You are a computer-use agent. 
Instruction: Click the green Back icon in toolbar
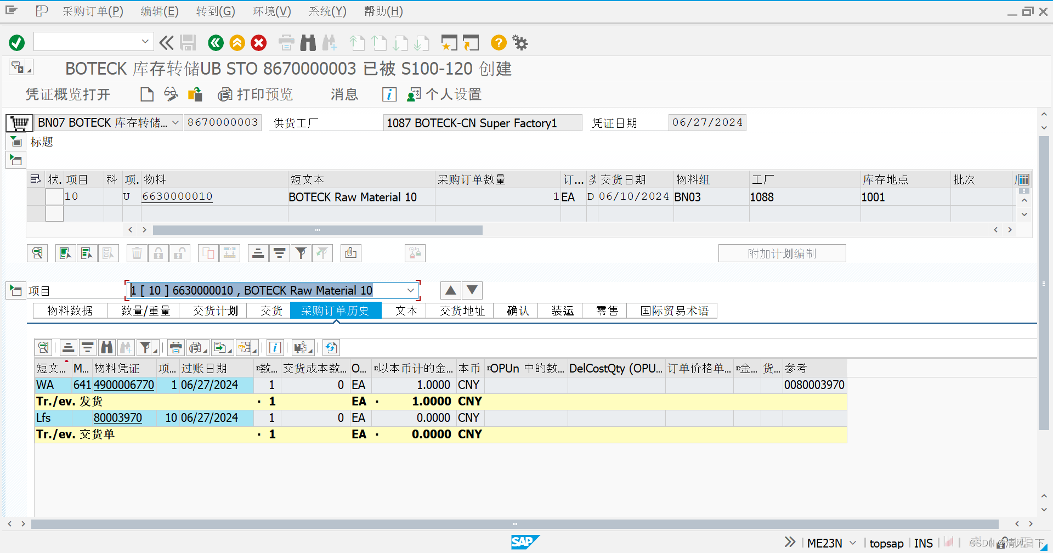pos(216,42)
